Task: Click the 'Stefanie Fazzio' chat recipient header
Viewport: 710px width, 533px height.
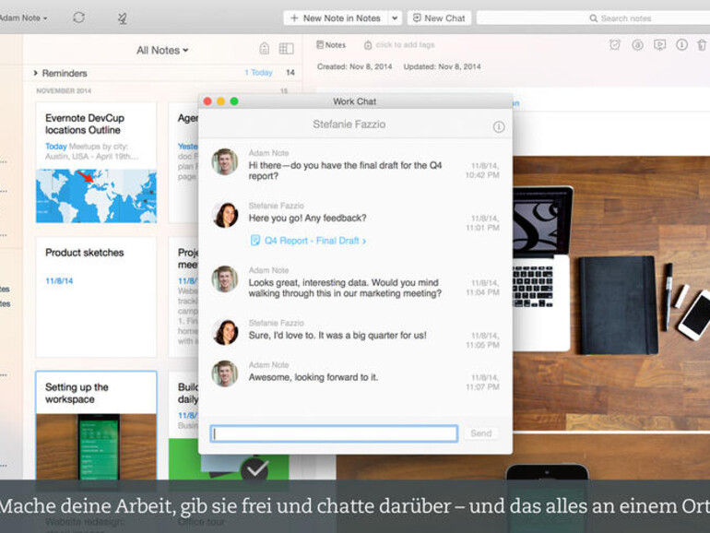Action: 349,124
